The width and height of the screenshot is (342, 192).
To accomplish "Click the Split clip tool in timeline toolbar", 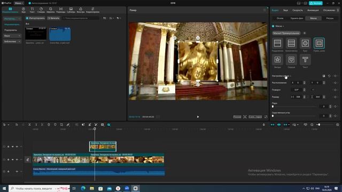I will click(x=29, y=125).
